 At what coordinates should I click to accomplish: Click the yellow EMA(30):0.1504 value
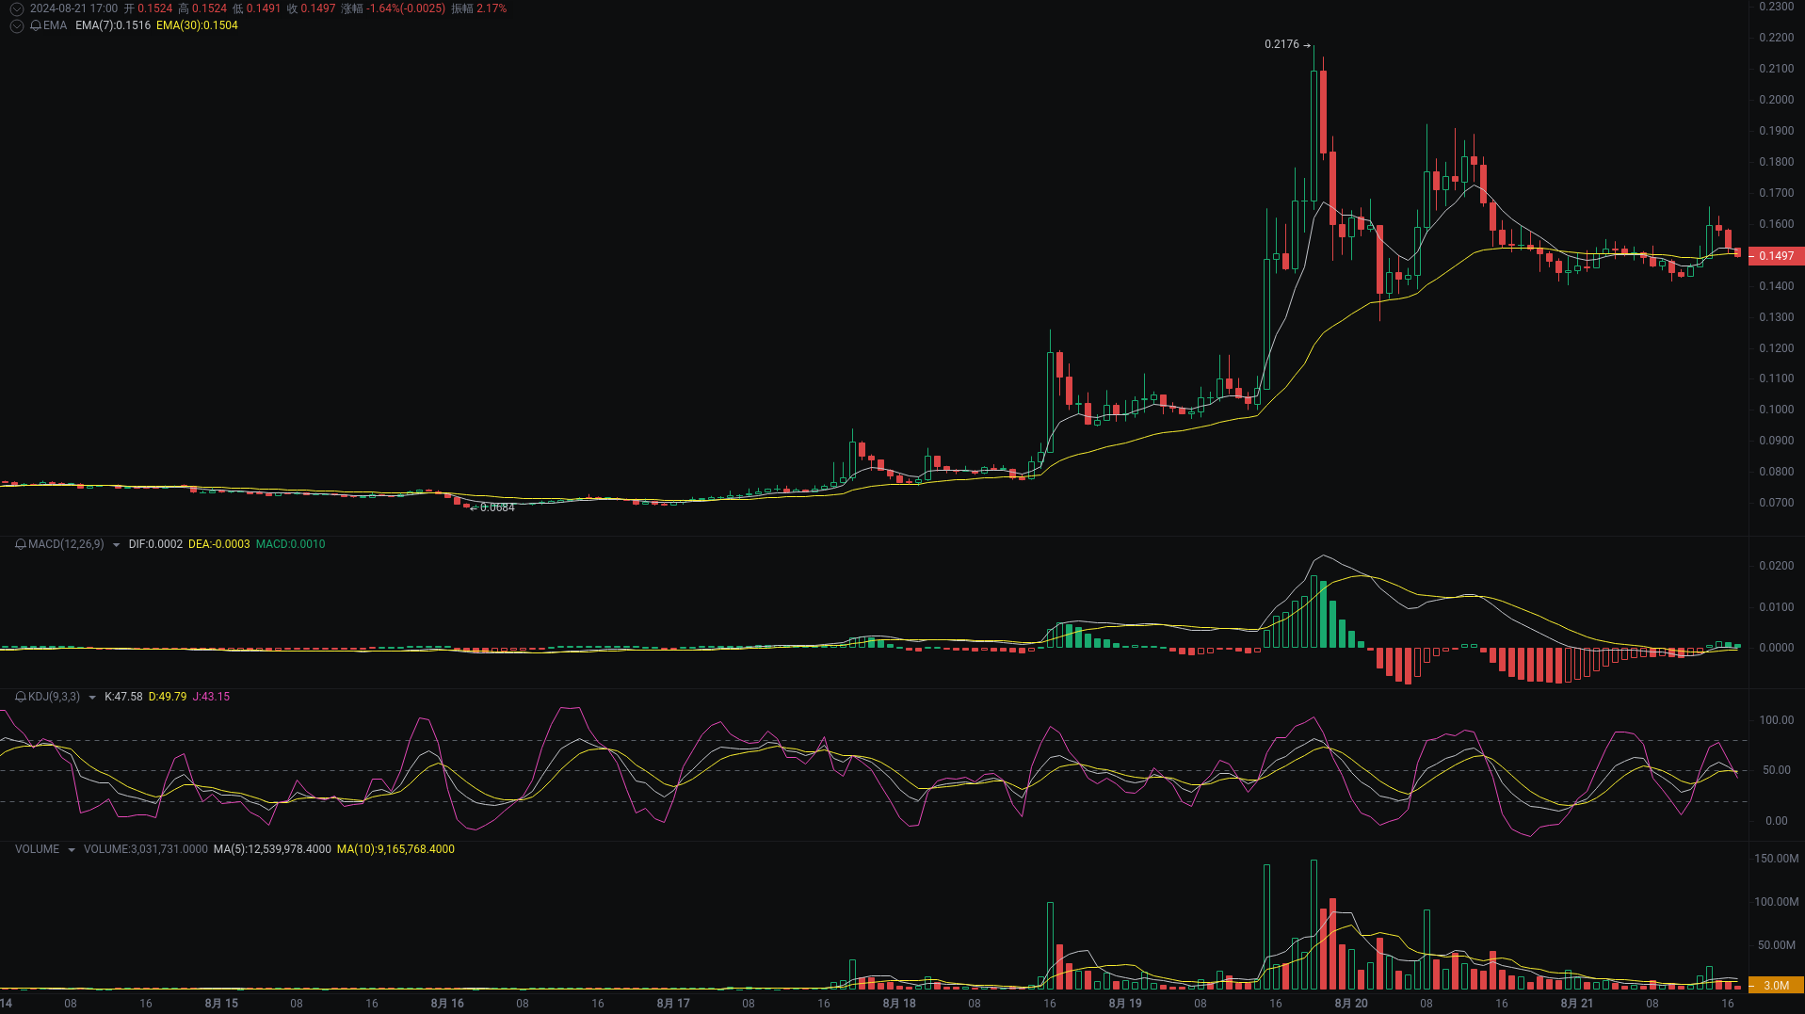click(x=197, y=25)
